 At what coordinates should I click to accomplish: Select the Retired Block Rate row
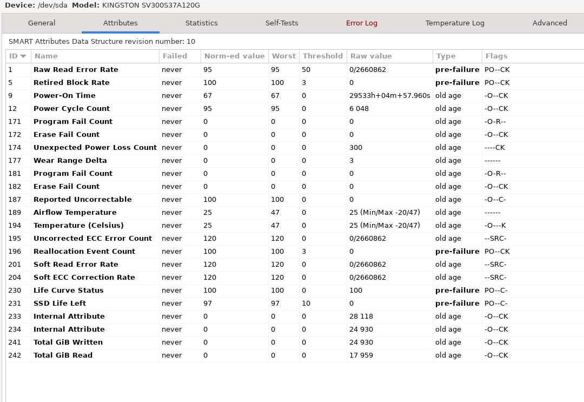(295, 83)
